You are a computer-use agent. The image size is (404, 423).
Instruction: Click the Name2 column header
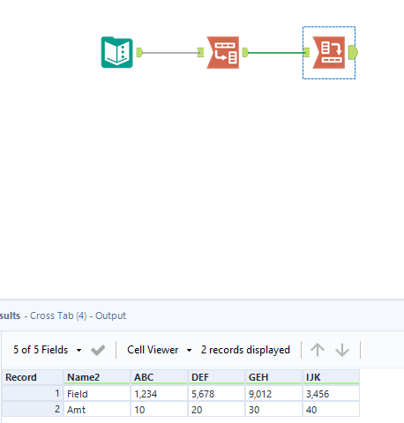[x=97, y=377]
